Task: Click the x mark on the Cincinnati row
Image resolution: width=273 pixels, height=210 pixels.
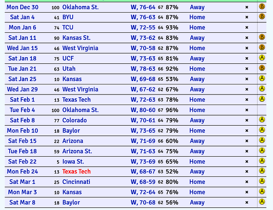Action: [x=247, y=182]
